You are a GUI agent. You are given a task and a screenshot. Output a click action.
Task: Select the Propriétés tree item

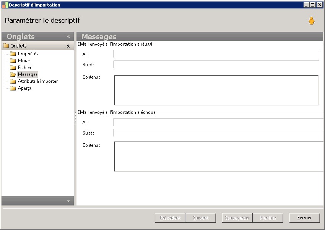[28, 54]
